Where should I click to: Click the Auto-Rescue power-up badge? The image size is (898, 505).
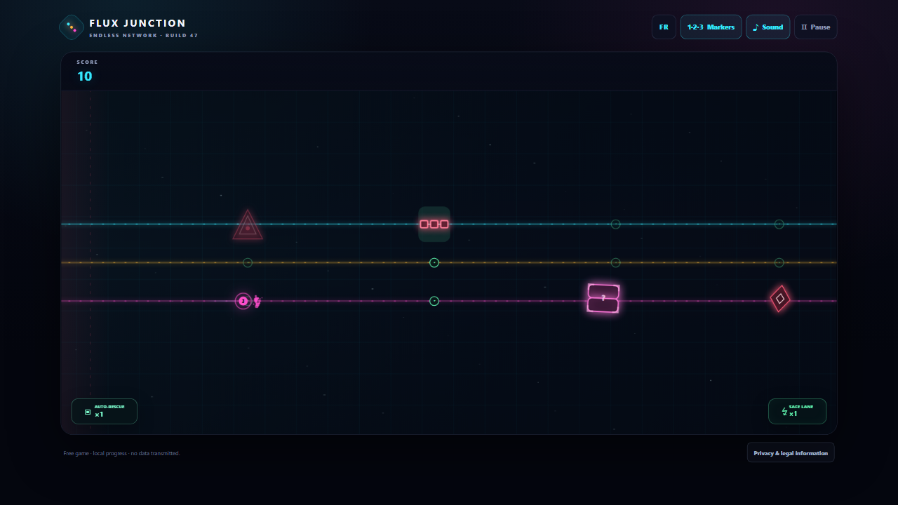pos(104,412)
